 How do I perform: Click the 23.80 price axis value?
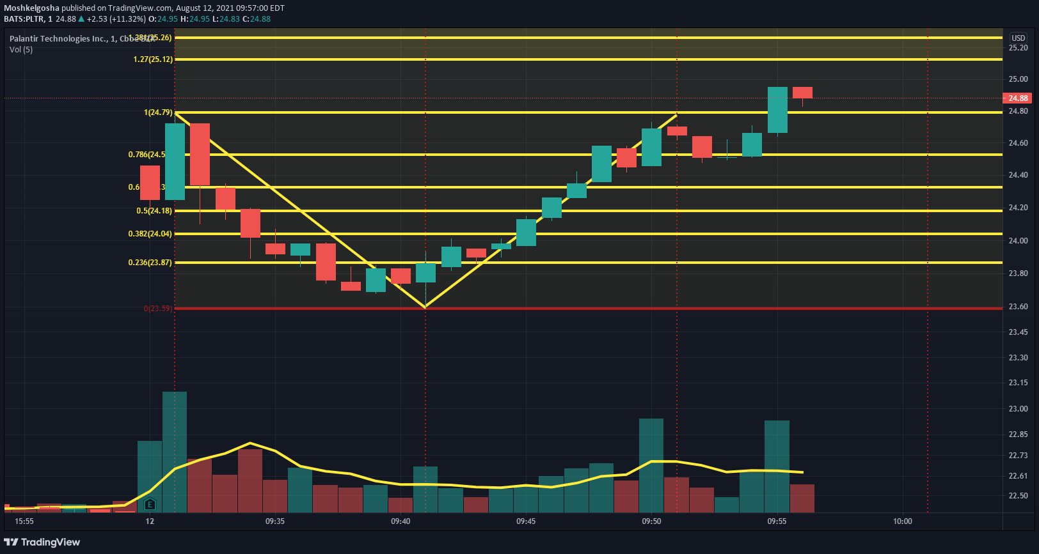pos(1018,273)
